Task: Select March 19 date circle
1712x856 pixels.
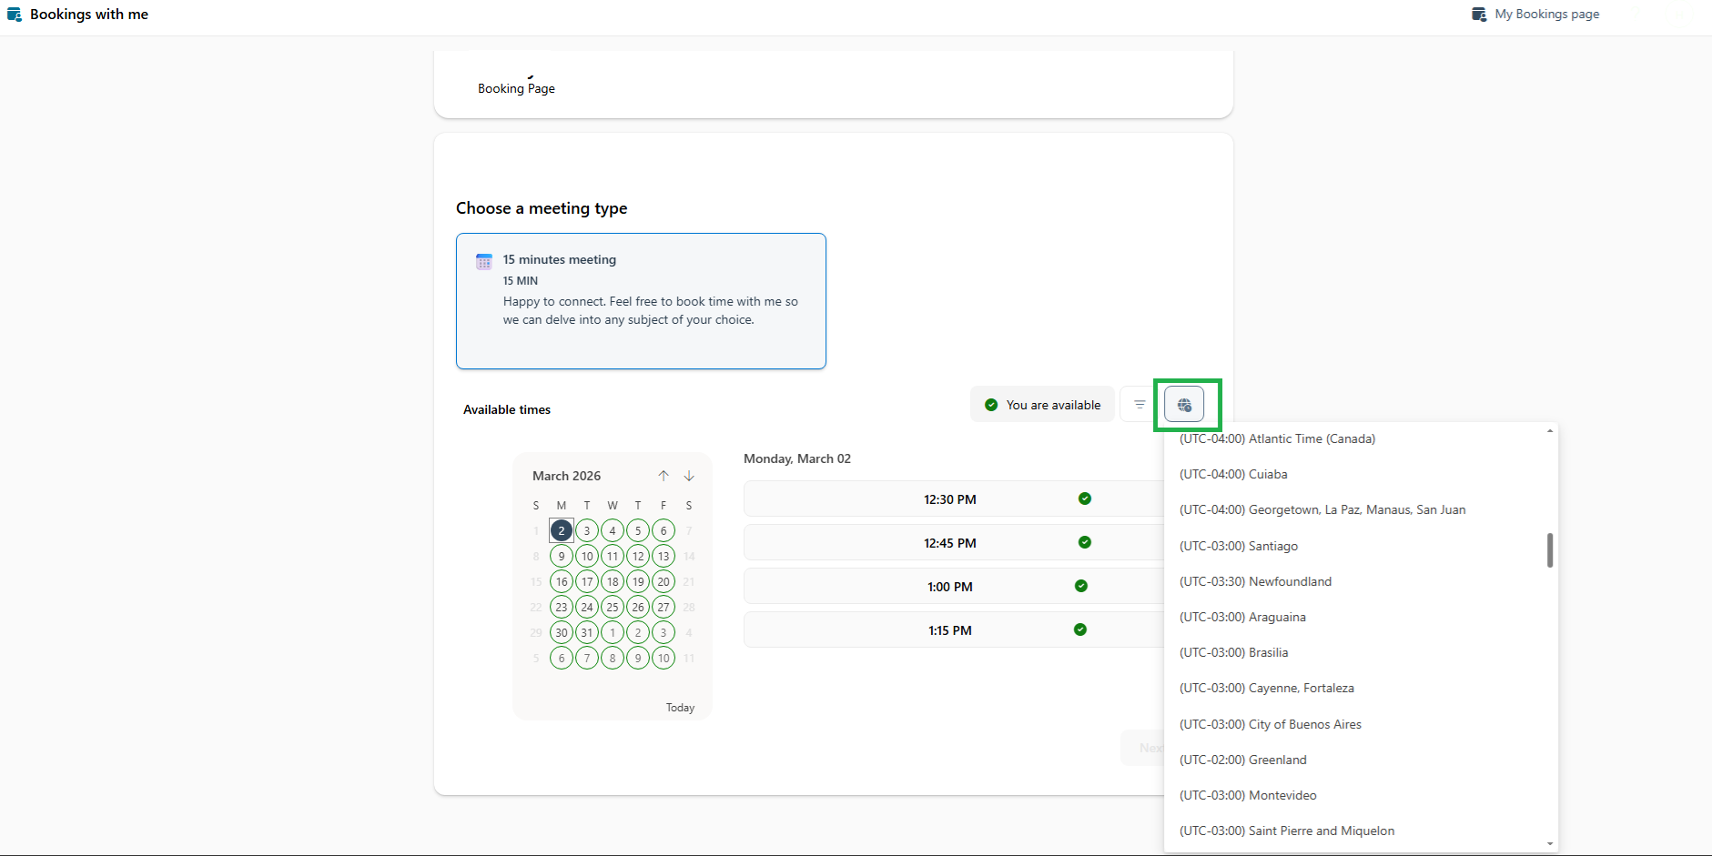Action: [x=638, y=581]
